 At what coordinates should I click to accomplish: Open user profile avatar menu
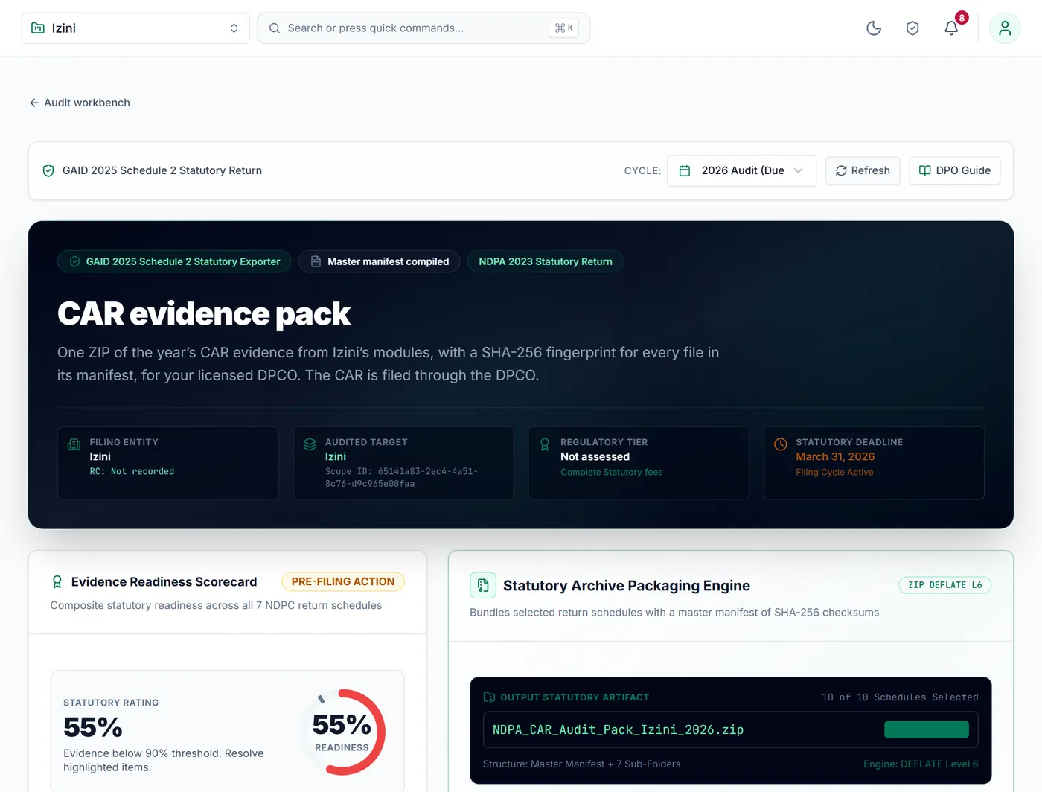pyautogui.click(x=1005, y=28)
